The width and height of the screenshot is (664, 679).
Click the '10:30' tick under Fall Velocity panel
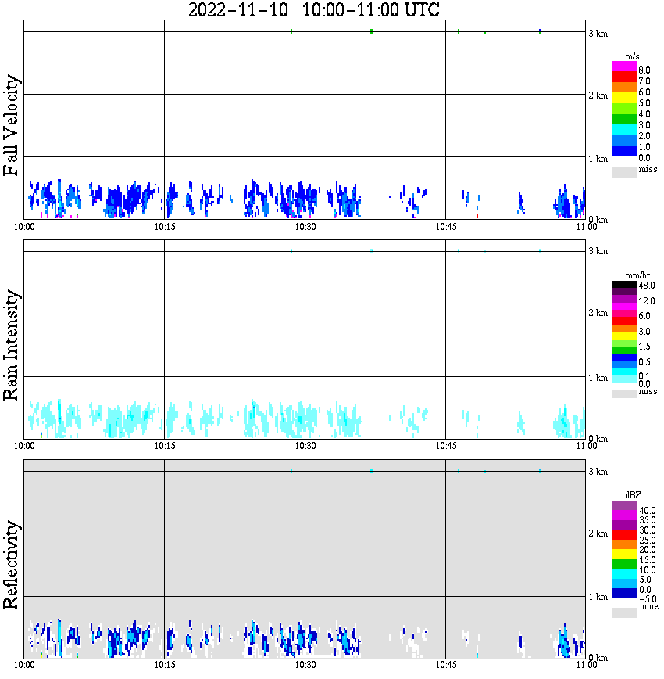click(305, 227)
